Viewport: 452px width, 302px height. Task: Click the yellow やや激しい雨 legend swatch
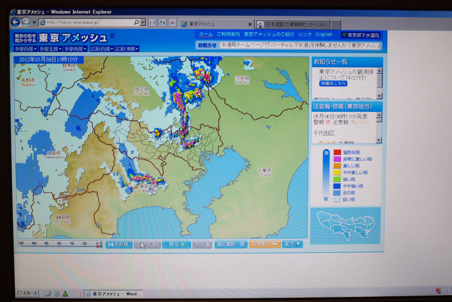point(337,172)
